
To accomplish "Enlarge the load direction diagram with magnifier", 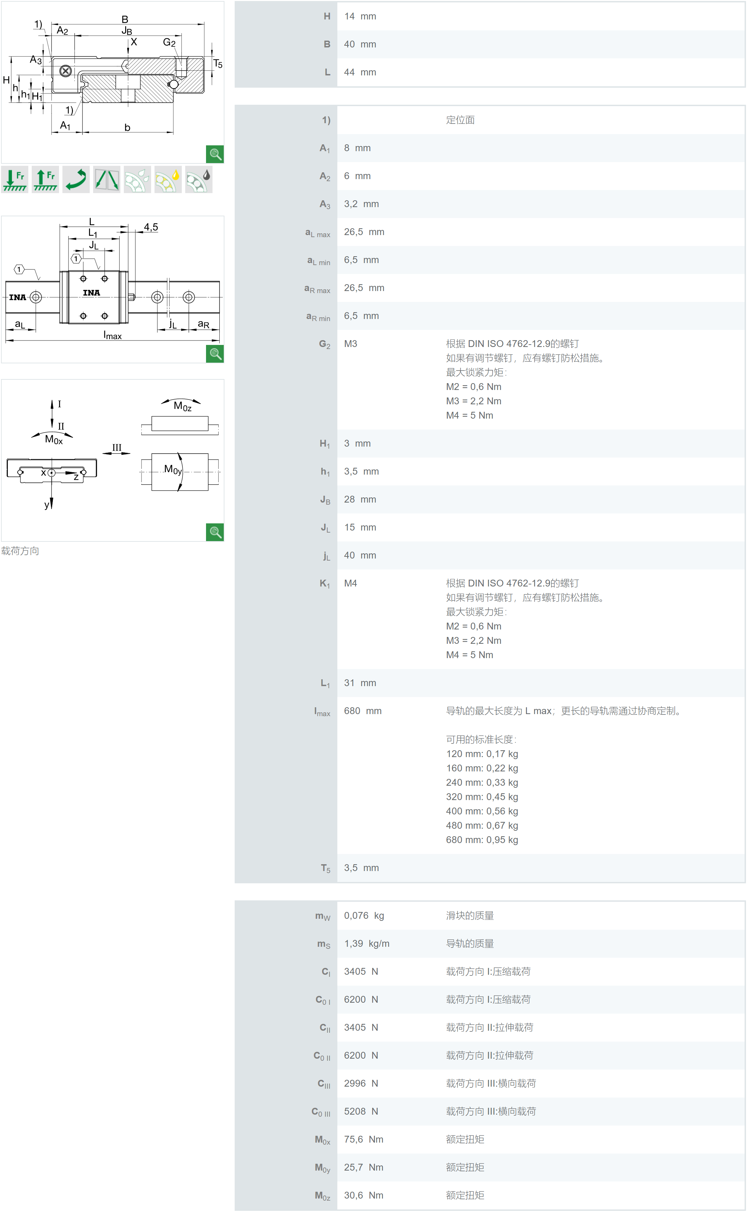I will (215, 532).
